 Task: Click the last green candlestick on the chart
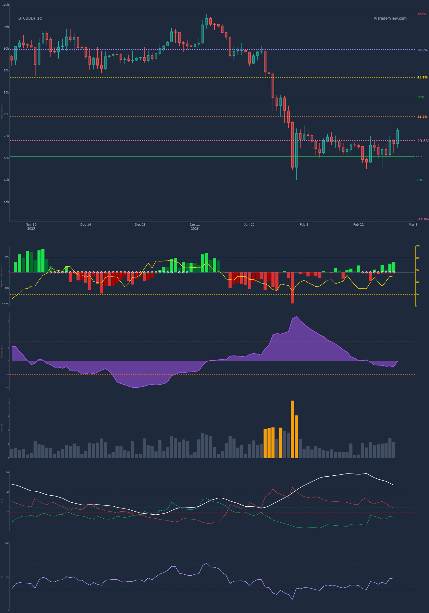tap(397, 137)
